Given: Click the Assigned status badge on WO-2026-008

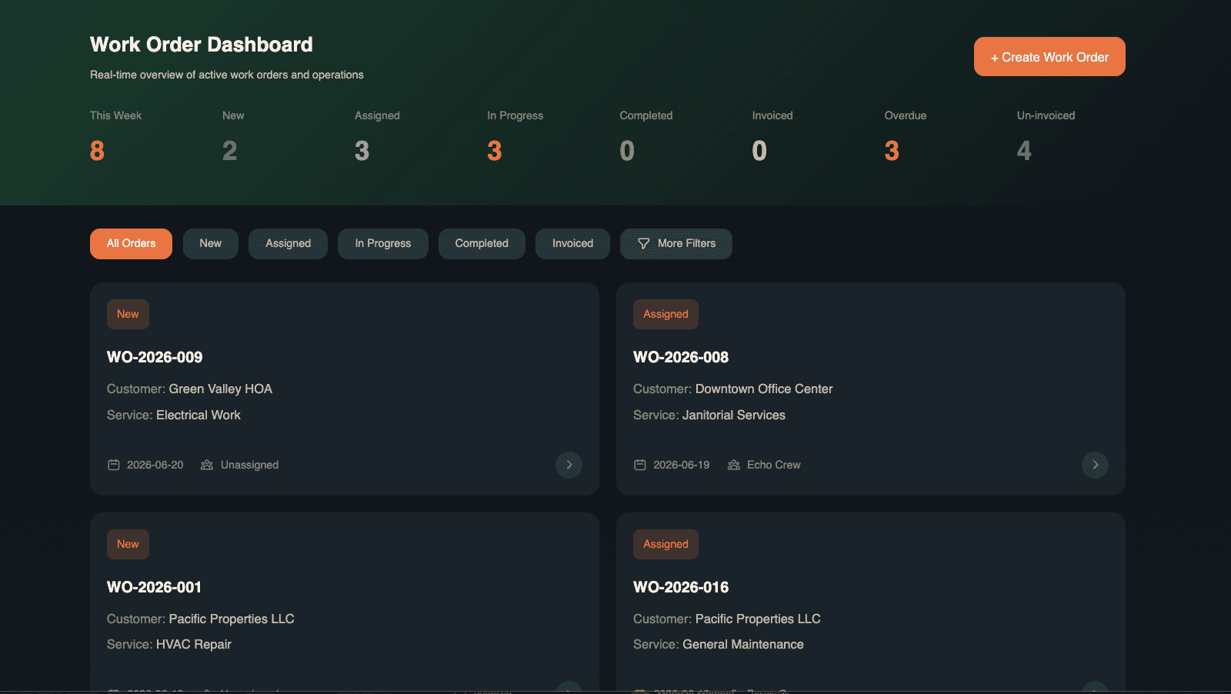Looking at the screenshot, I should coord(666,314).
